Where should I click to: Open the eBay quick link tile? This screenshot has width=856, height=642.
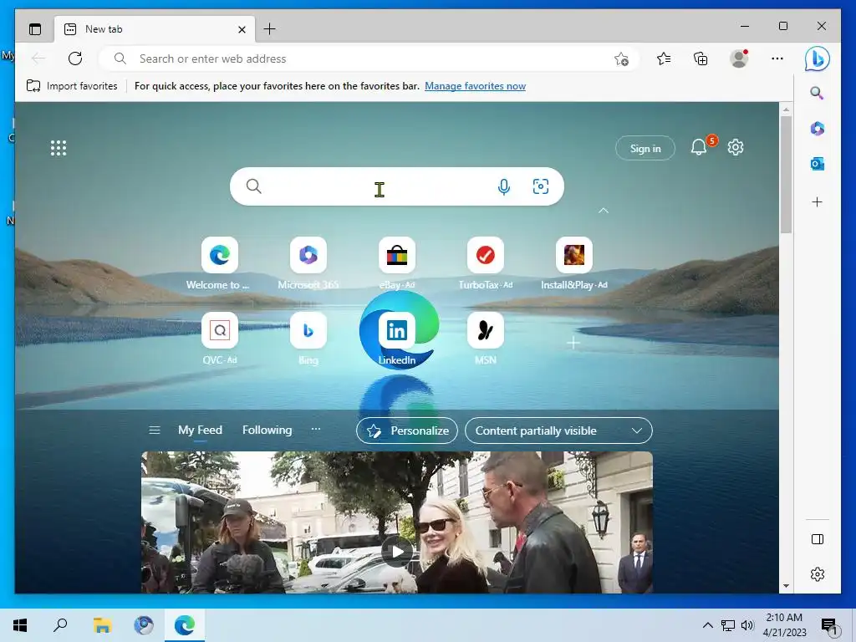(x=397, y=255)
